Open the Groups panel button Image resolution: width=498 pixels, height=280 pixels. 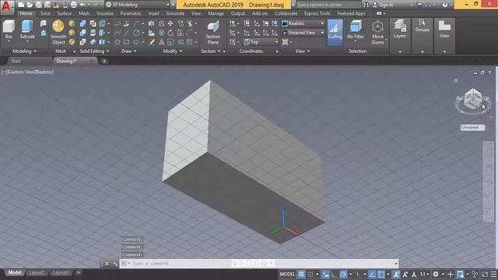point(422,26)
